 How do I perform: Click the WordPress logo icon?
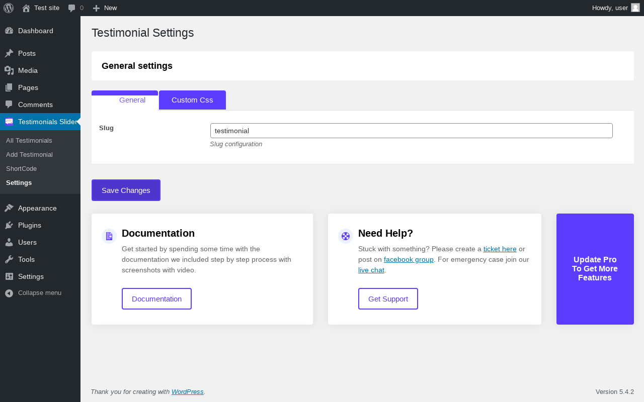(x=9, y=8)
